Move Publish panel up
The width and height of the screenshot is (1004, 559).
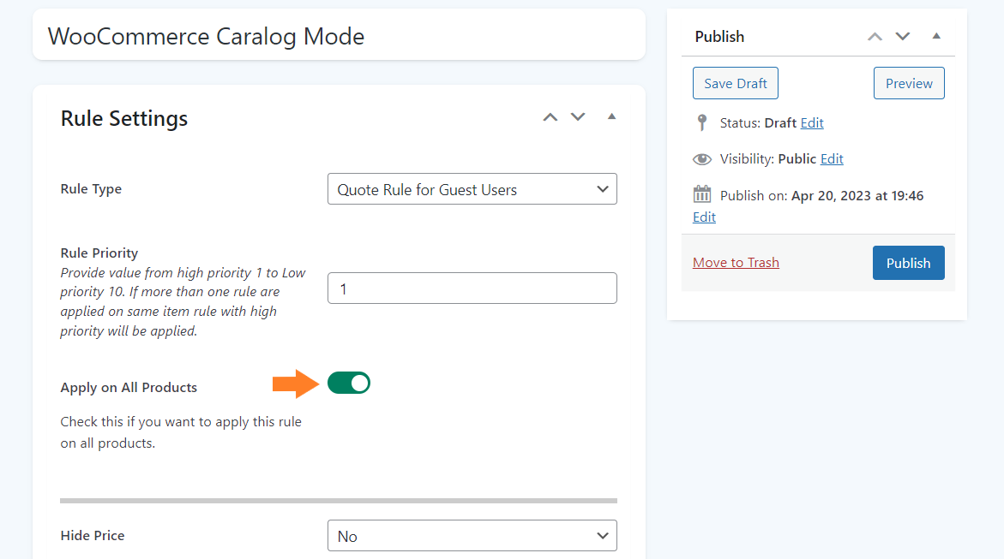click(x=875, y=37)
